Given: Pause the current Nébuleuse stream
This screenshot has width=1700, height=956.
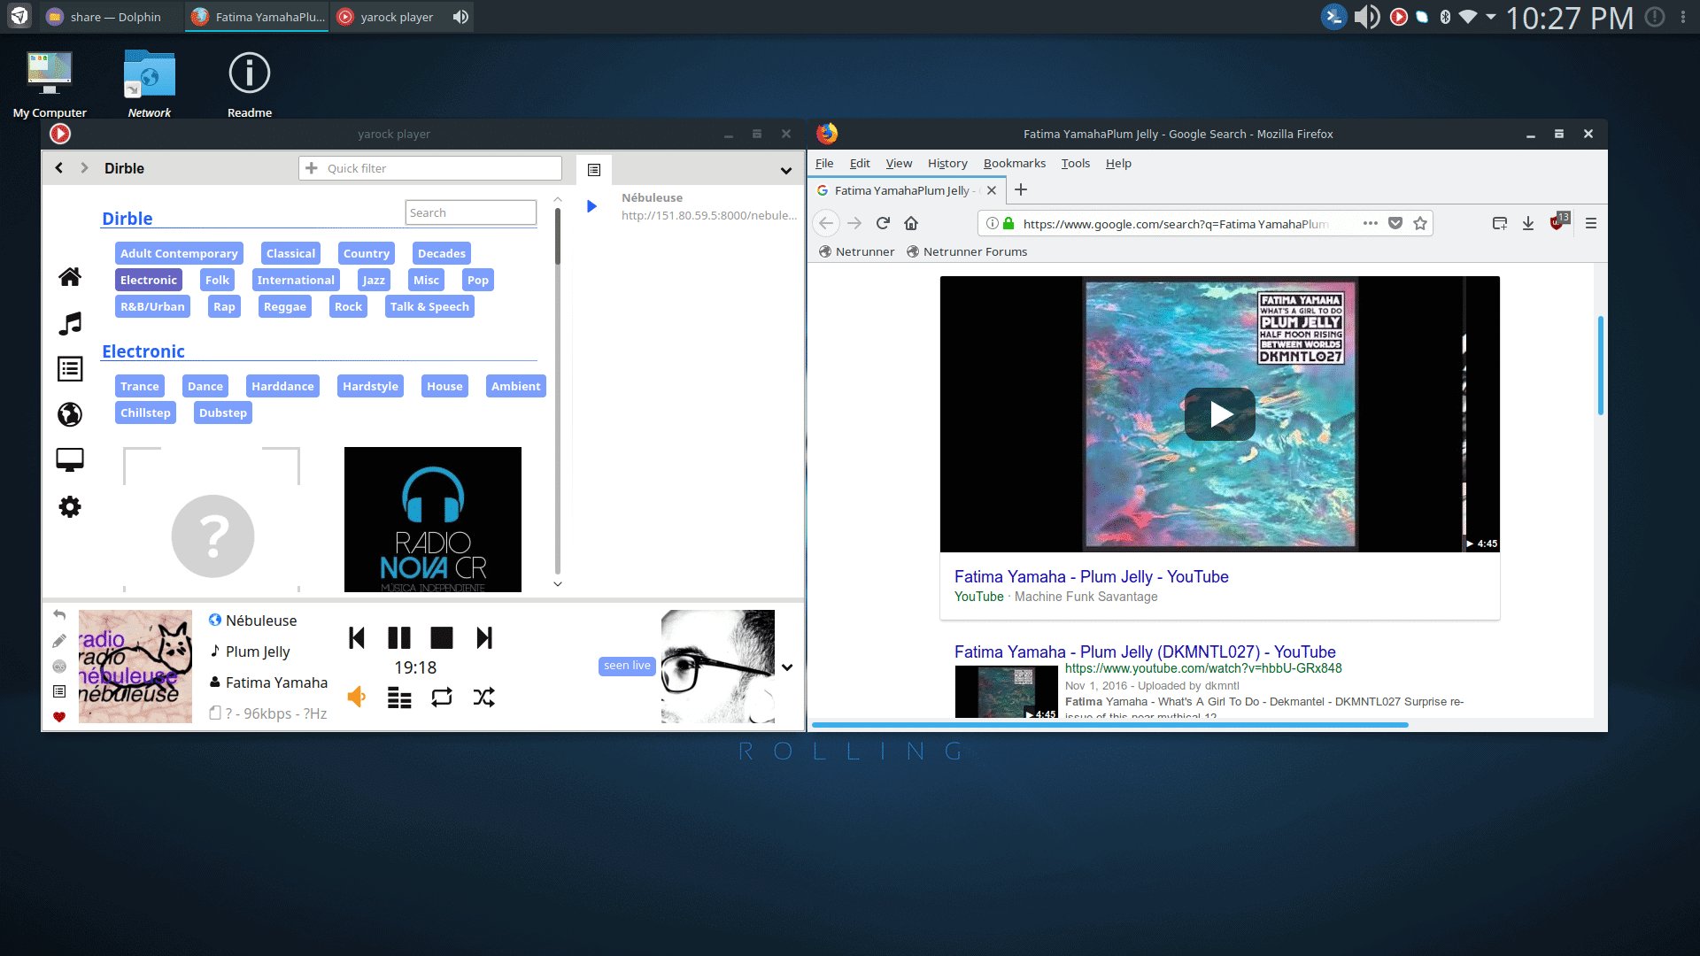Looking at the screenshot, I should coord(399,638).
